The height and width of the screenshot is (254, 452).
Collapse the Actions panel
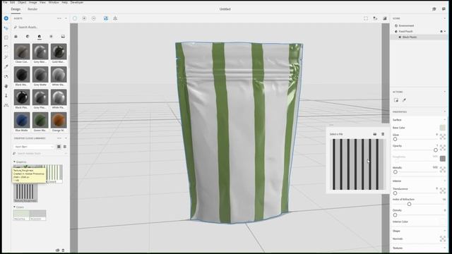445,92
